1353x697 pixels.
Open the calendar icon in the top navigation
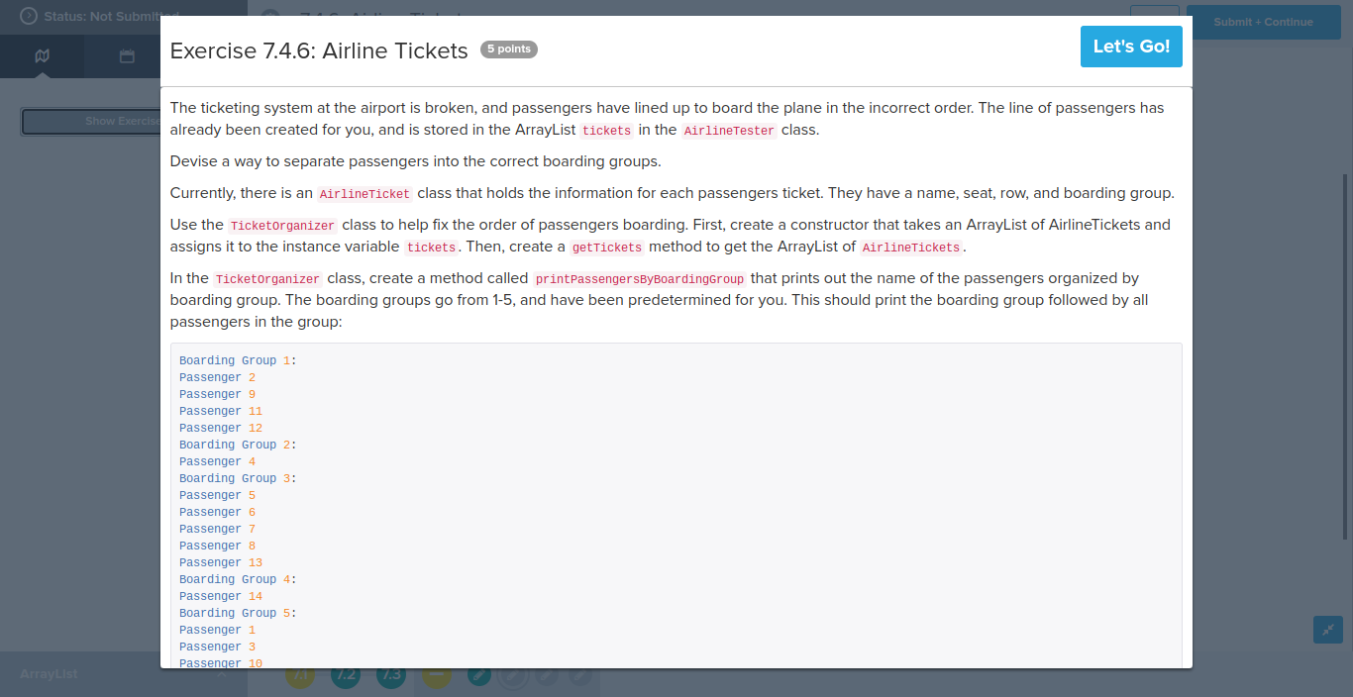pyautogui.click(x=125, y=56)
